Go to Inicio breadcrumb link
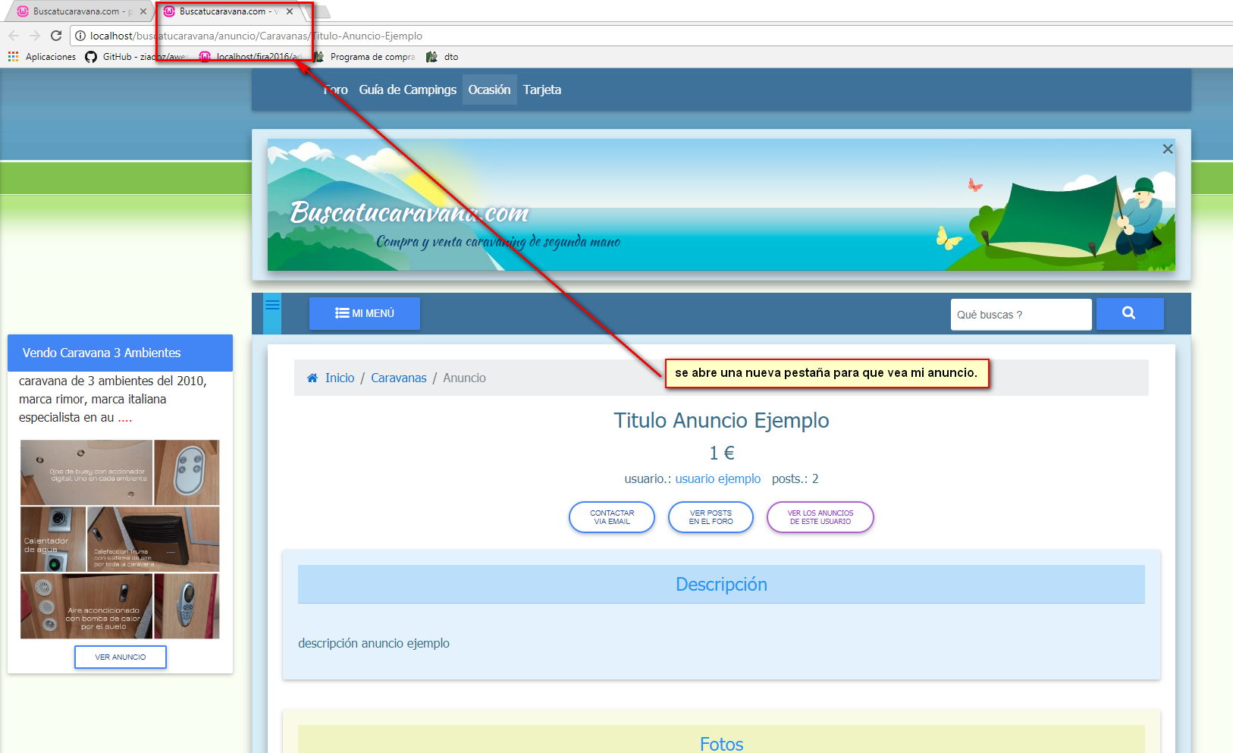 pos(340,378)
